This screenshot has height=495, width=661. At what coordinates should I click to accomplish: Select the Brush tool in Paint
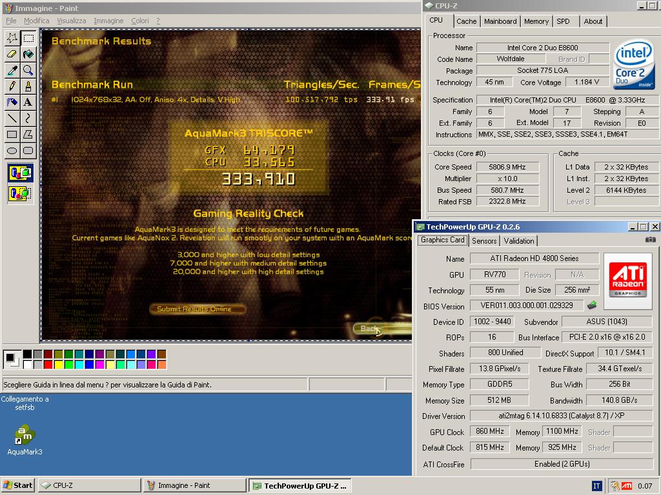click(28, 86)
